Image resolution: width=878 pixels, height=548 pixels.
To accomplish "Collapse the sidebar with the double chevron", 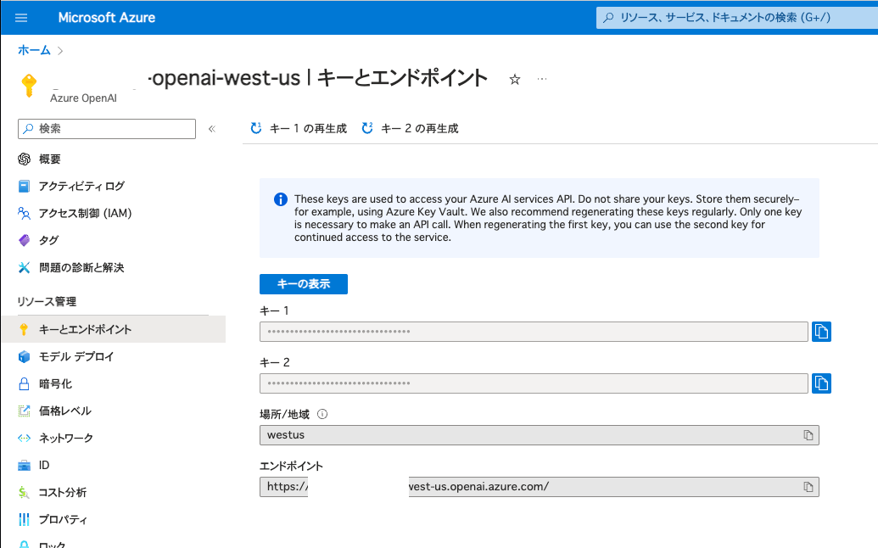I will [x=212, y=129].
